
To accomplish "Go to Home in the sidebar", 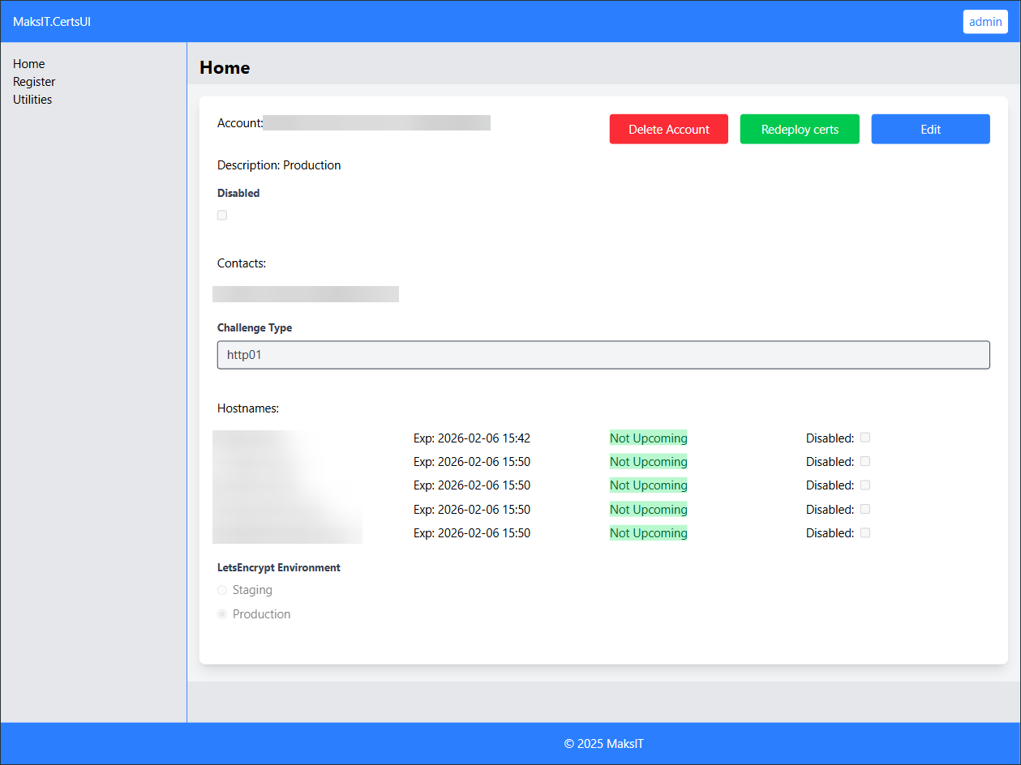I will [x=29, y=64].
